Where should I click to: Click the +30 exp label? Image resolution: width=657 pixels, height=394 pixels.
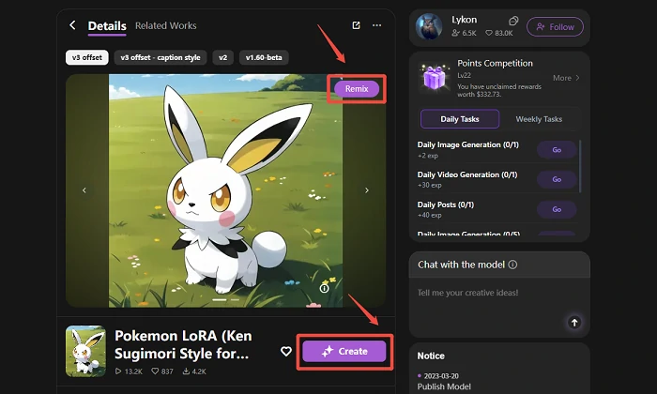click(x=430, y=185)
